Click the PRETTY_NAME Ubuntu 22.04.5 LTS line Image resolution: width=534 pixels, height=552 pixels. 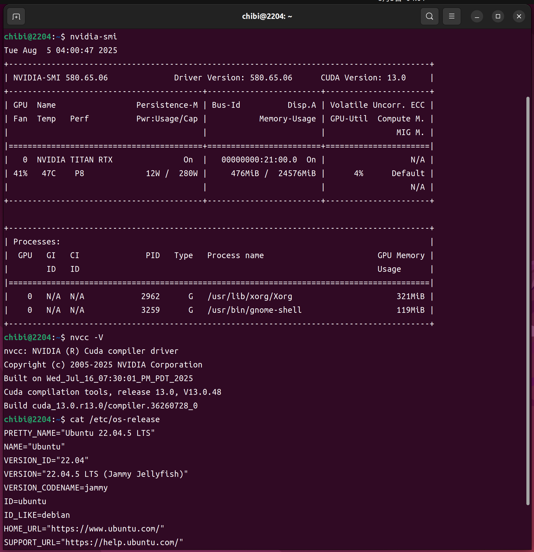coord(79,433)
